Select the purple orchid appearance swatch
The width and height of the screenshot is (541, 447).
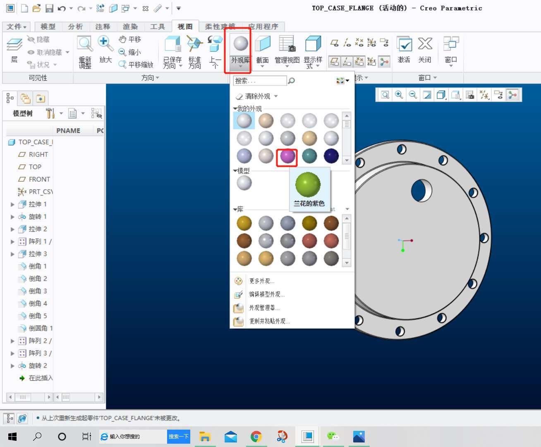click(x=287, y=156)
